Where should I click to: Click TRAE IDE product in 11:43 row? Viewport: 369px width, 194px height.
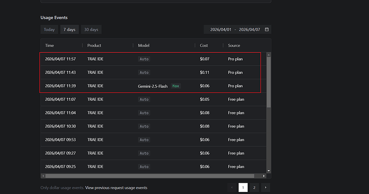tap(95, 72)
